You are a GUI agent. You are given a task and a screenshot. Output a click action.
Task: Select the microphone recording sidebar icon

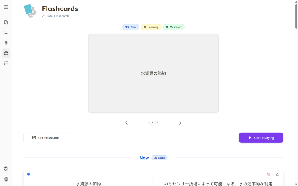[6, 43]
